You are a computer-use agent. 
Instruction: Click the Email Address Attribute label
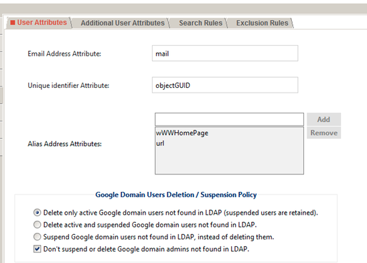(64, 54)
